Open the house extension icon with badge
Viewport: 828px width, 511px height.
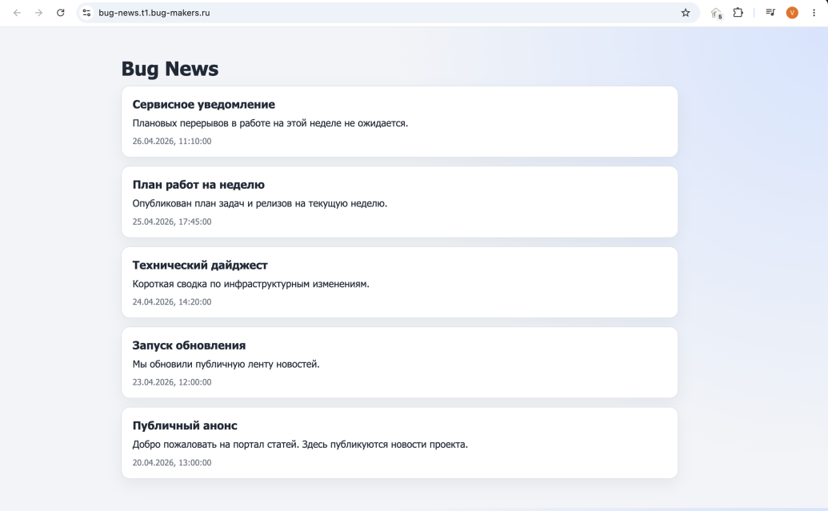click(x=717, y=14)
